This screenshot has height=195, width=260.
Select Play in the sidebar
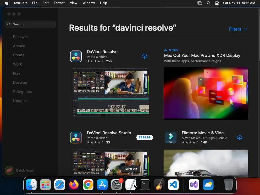pos(17,73)
